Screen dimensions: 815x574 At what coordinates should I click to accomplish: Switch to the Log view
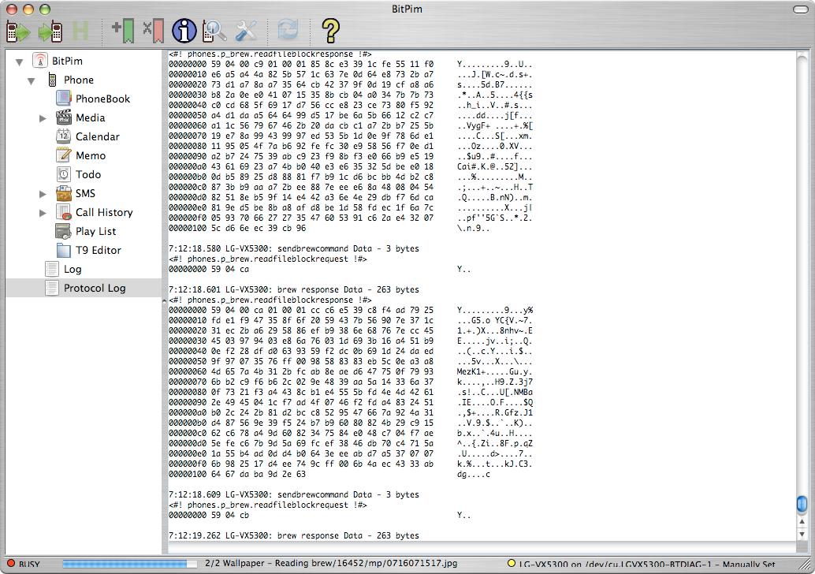click(x=73, y=270)
